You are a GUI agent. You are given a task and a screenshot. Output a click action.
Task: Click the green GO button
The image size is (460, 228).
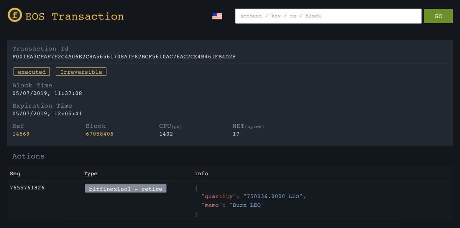click(438, 16)
